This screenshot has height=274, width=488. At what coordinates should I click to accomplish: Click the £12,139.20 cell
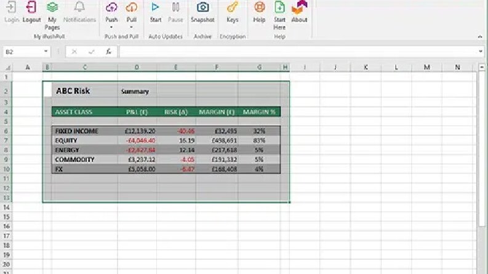(137, 131)
